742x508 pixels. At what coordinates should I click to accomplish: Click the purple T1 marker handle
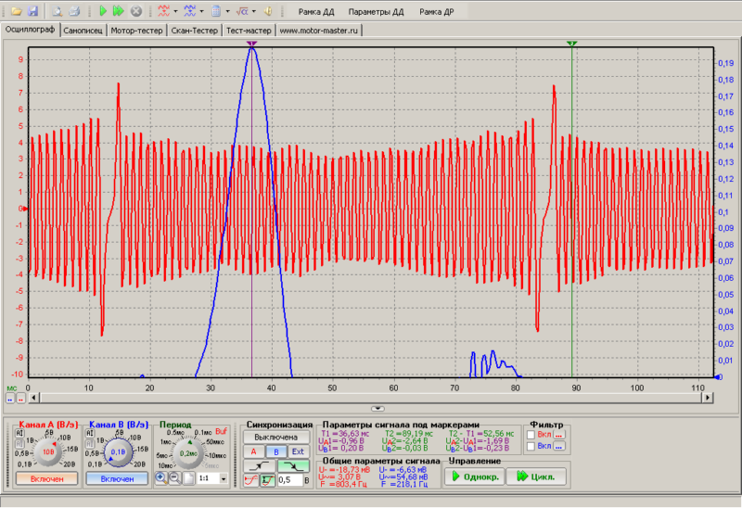pyautogui.click(x=251, y=44)
